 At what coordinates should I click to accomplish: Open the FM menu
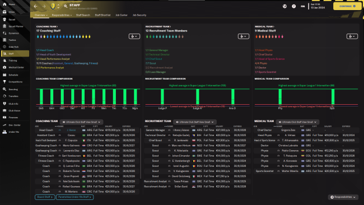303,6
